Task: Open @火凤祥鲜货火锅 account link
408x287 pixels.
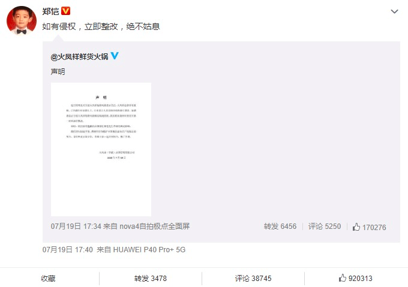Action: click(79, 56)
